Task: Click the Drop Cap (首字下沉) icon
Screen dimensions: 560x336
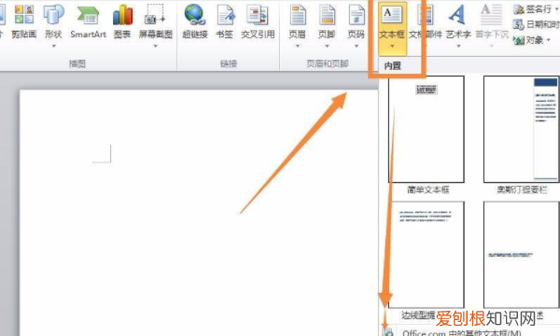Action: 492,15
